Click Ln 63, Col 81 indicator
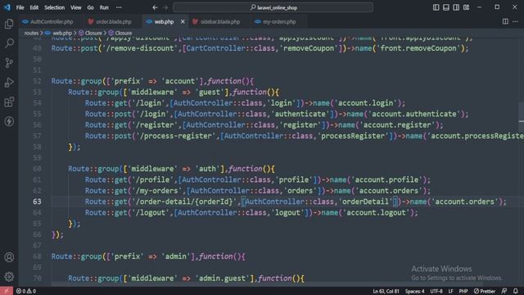This screenshot has height=295, width=524. 386,292
